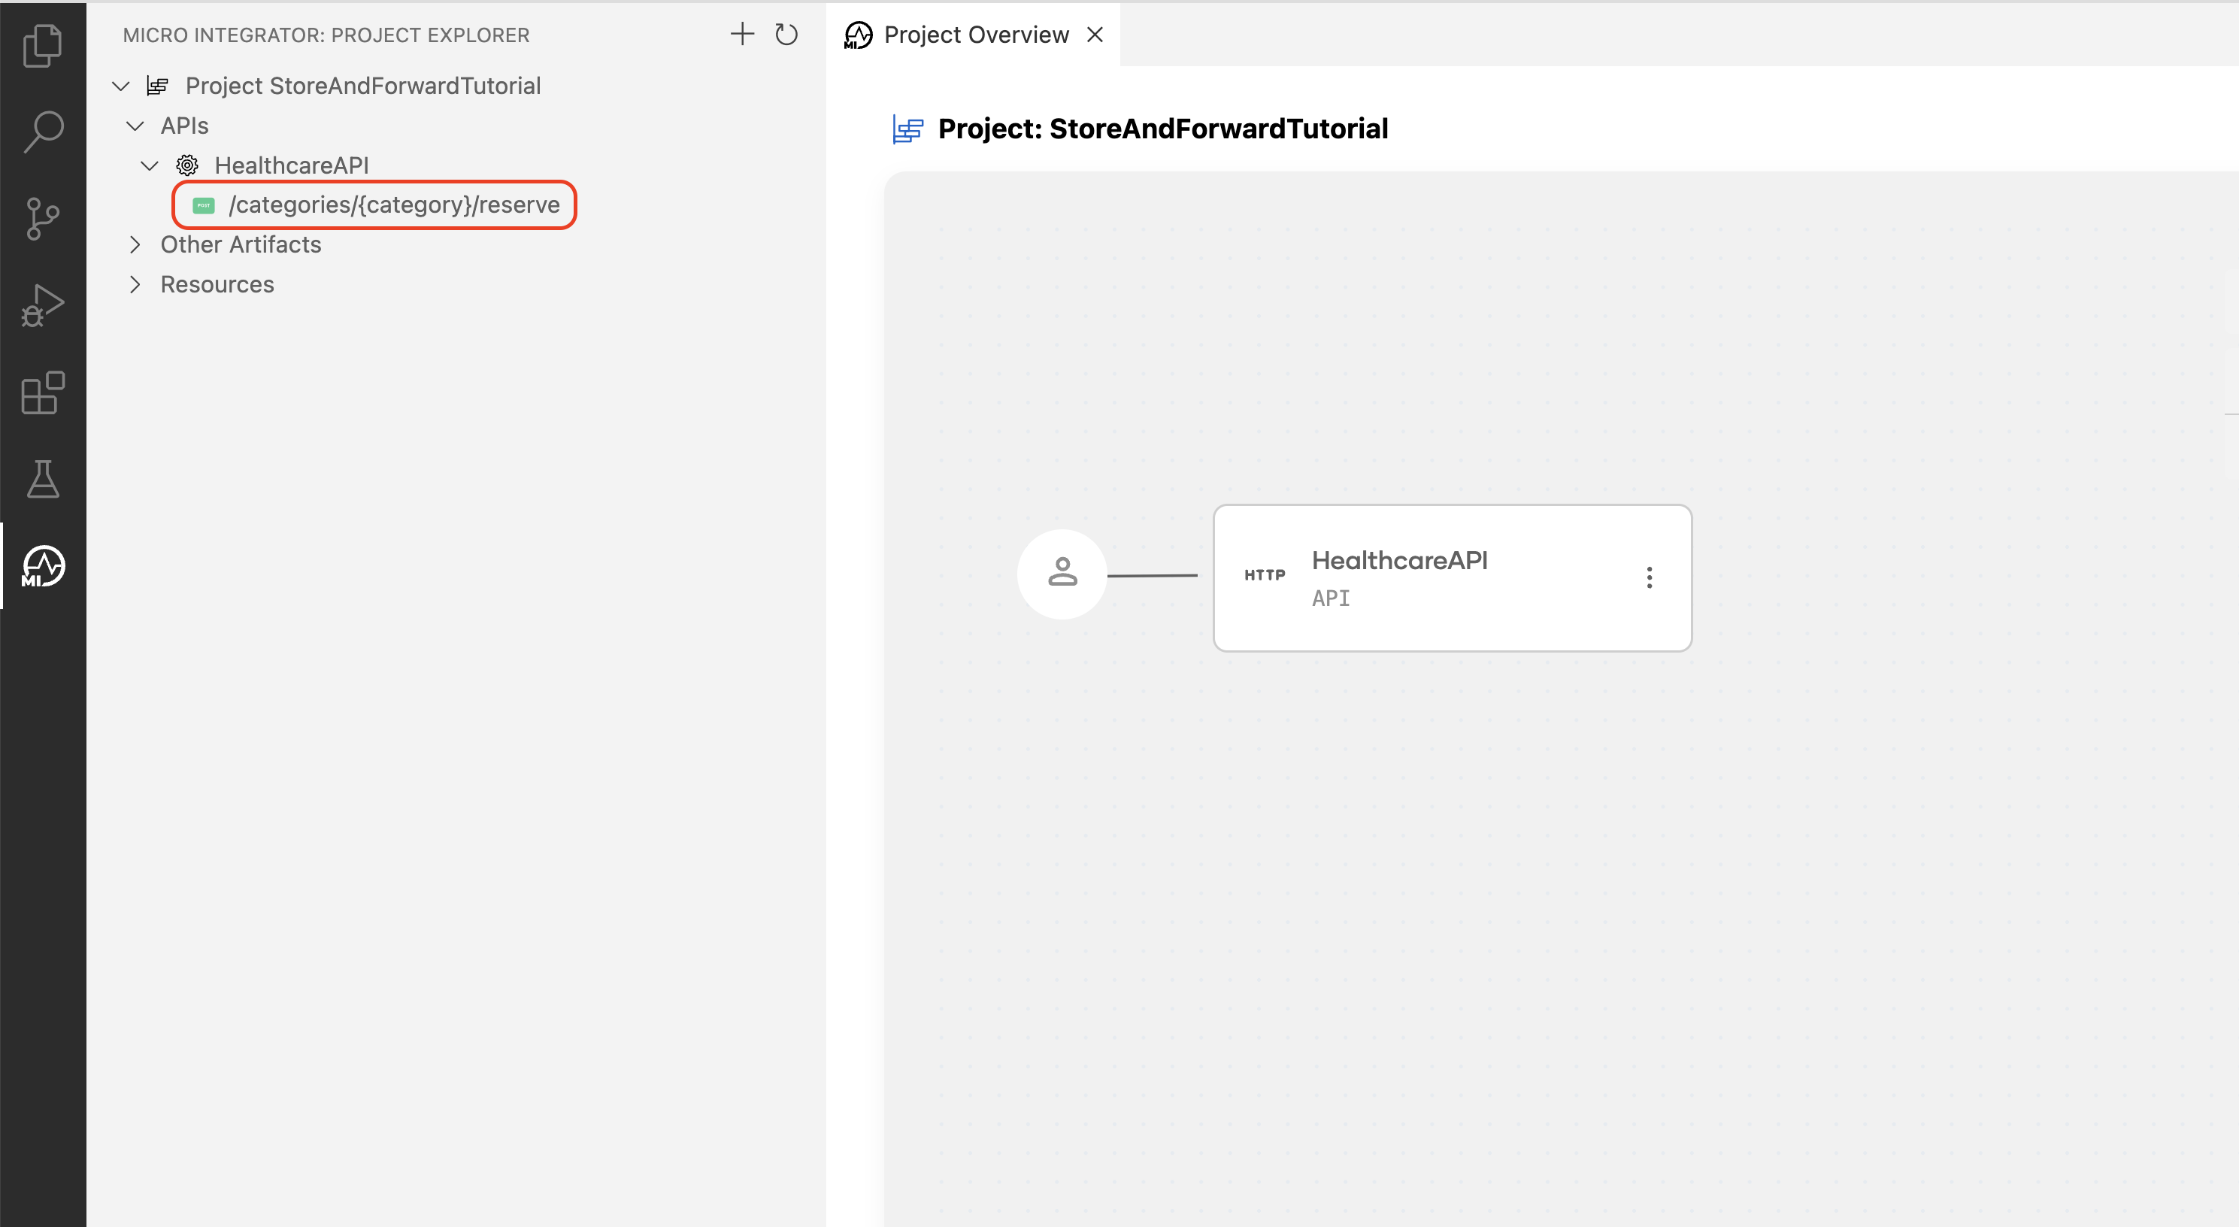The height and width of the screenshot is (1227, 2239).
Task: Collapse the HealthcareAPI tree chevron
Action: 150,165
